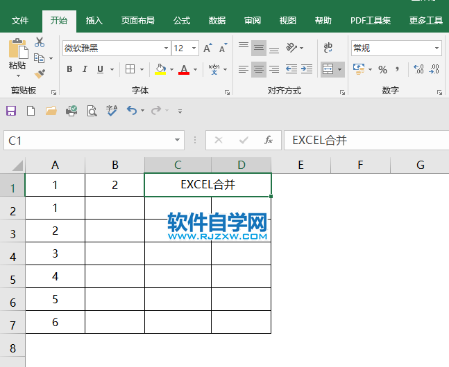
Task: Decrease font size with small A
Action: [223, 48]
